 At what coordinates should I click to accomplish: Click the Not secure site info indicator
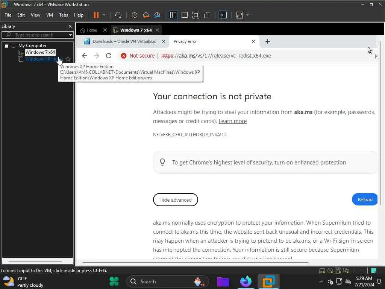[x=138, y=56]
